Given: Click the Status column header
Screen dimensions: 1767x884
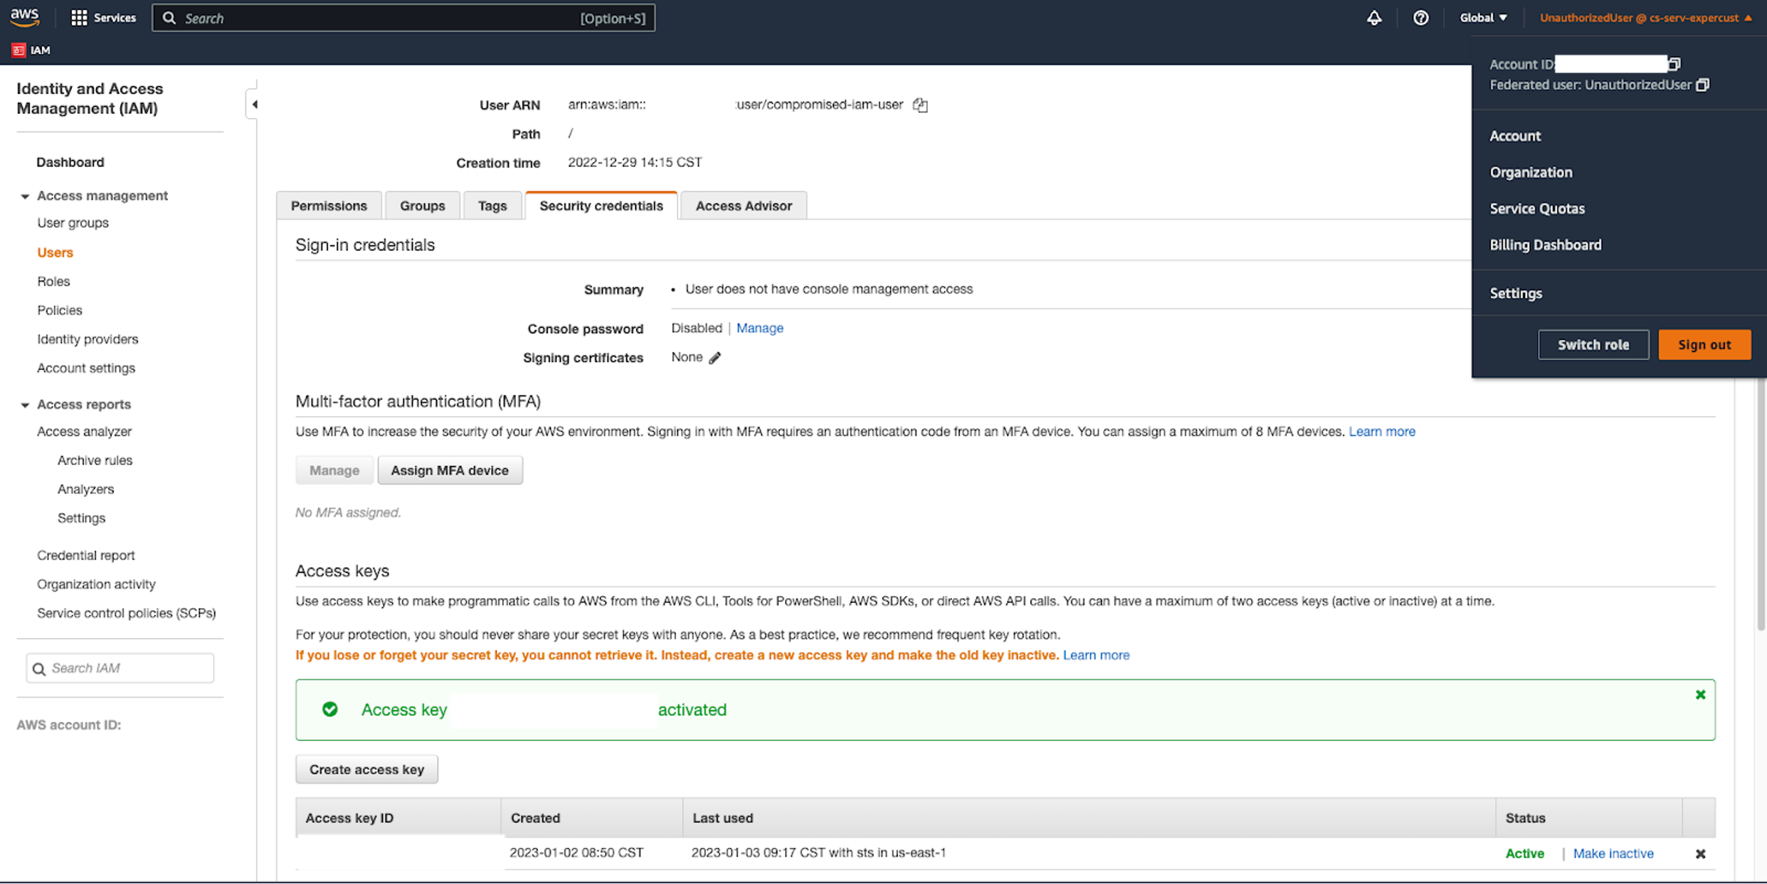Looking at the screenshot, I should point(1589,818).
